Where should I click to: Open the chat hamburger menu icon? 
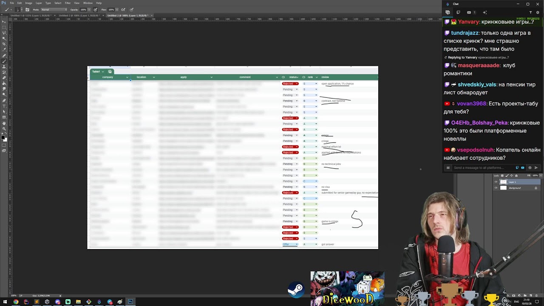[448, 167]
